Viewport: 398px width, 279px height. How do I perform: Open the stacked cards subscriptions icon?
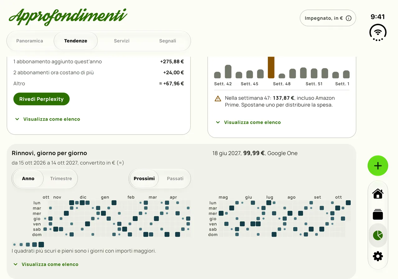(378, 215)
